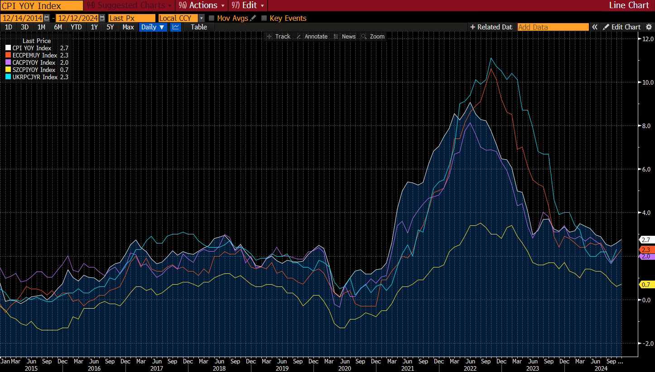The width and height of the screenshot is (655, 372).
Task: Click the Last Px field
Action: pos(132,18)
